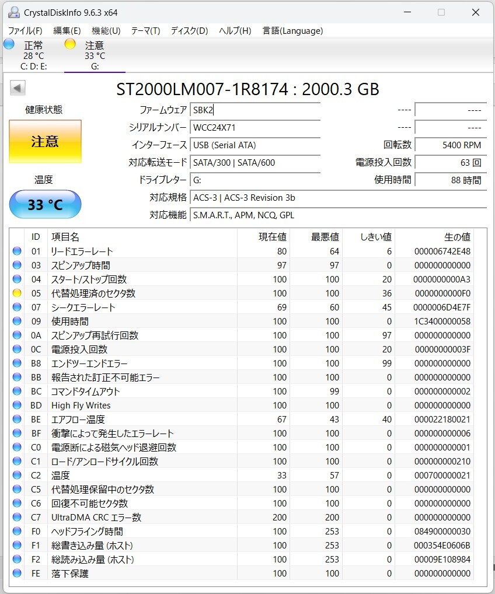Click the status icon for スピンアップ再試行回数

click(17, 336)
